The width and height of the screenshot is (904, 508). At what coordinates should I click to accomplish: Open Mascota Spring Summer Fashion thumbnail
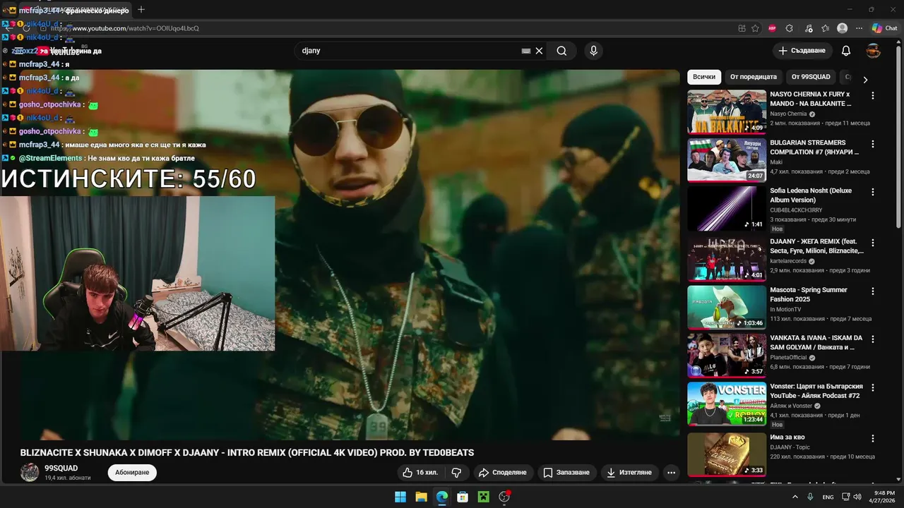(727, 307)
